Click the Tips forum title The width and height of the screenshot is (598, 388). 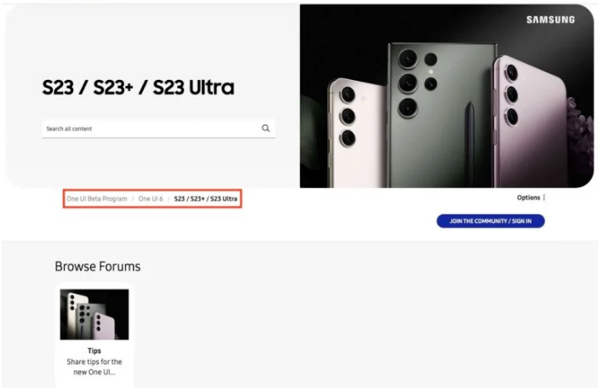[95, 351]
